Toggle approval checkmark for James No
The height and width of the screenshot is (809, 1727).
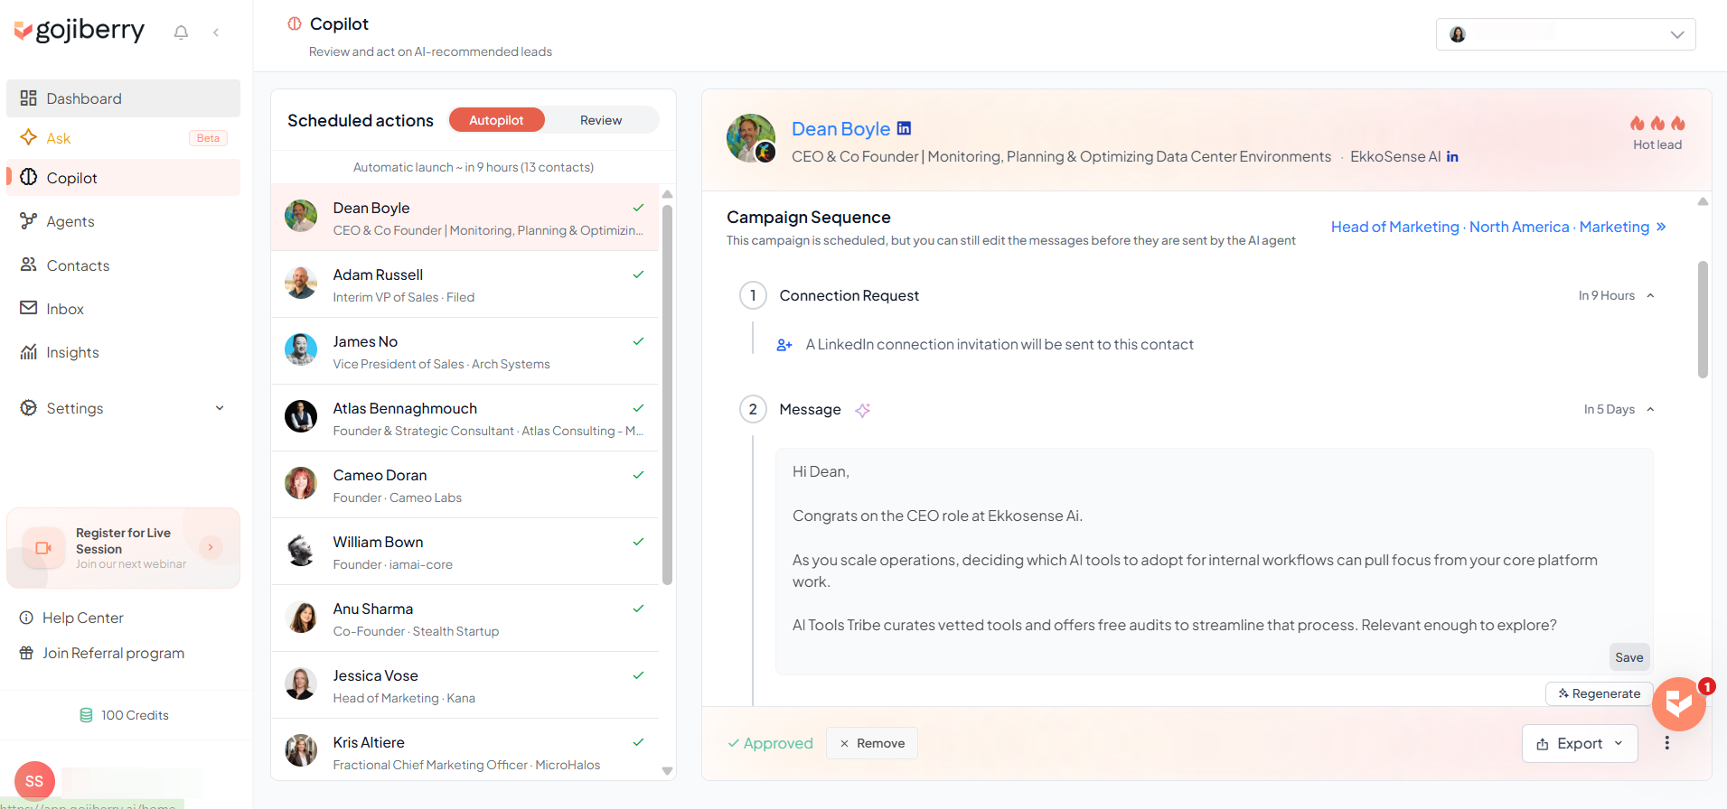click(x=638, y=341)
